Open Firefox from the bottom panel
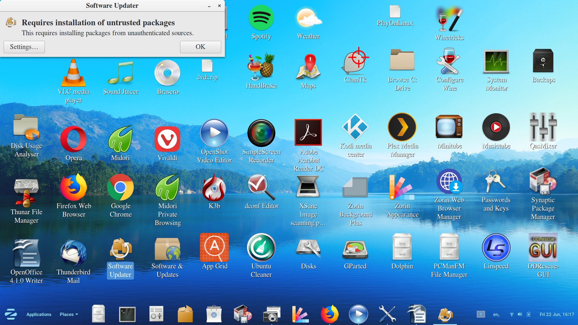 point(329,314)
